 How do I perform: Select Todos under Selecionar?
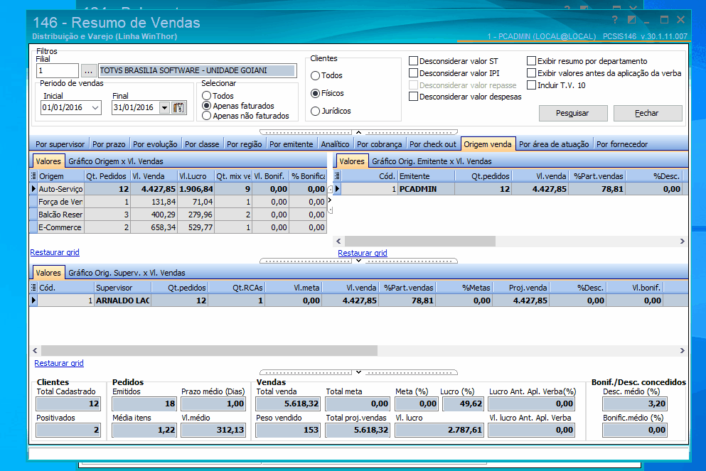[207, 96]
